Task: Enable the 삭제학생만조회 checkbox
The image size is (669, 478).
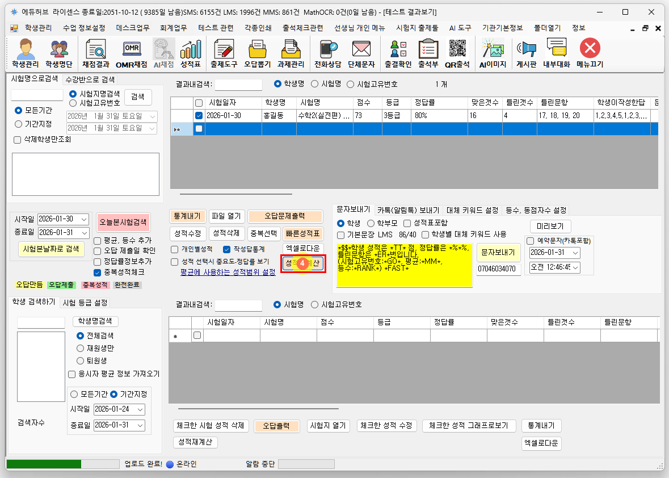Action: point(16,140)
